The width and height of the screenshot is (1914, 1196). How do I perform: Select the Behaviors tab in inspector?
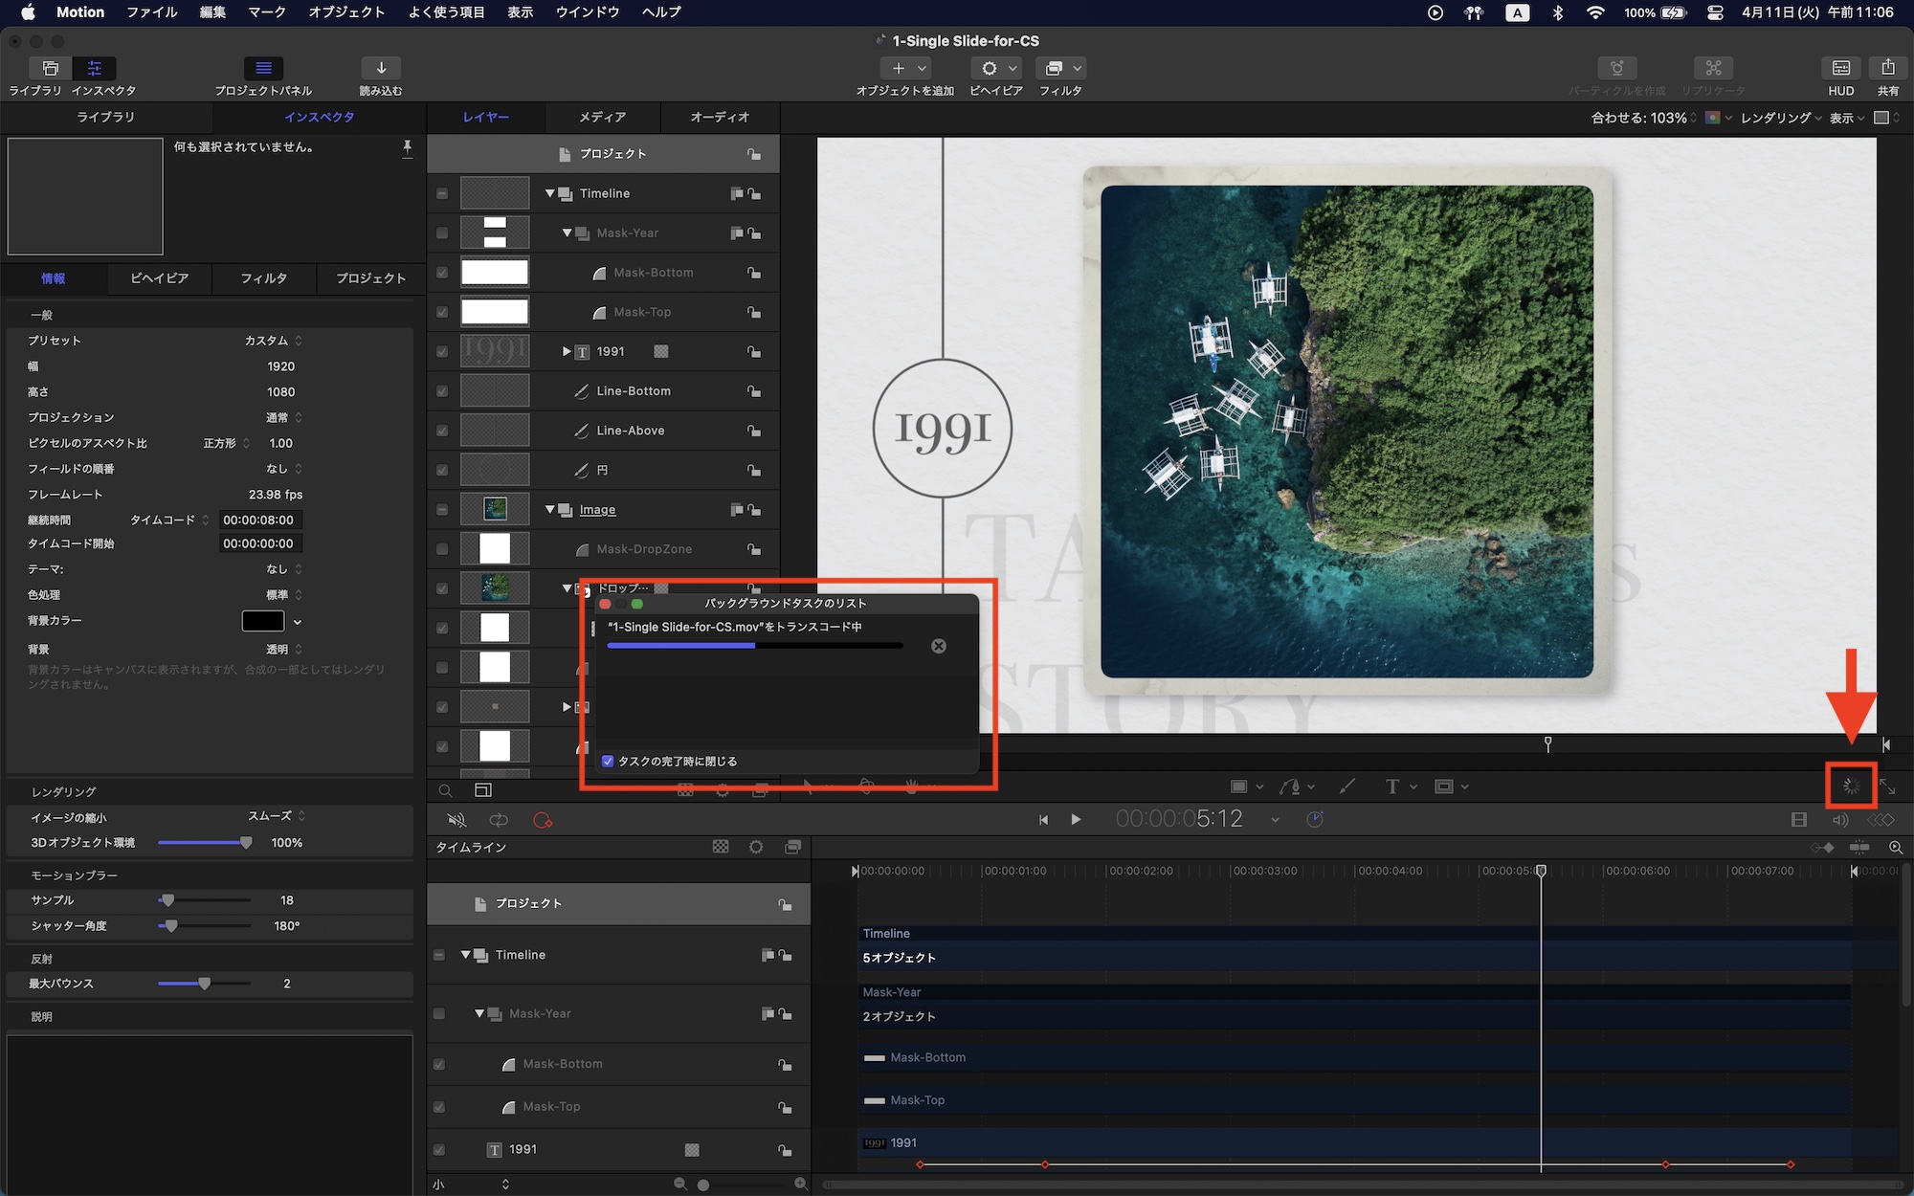(159, 278)
